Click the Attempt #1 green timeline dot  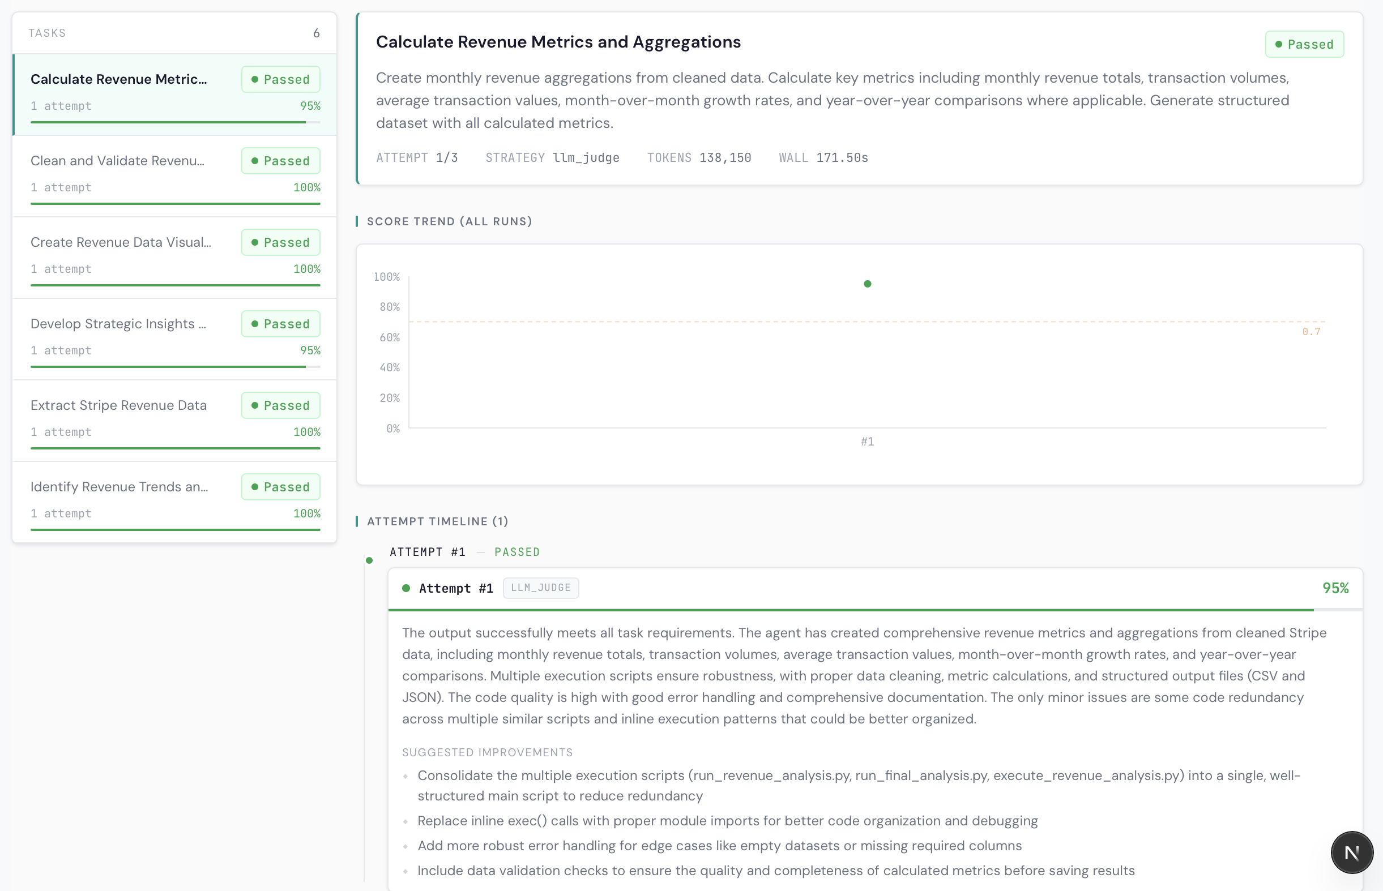369,560
